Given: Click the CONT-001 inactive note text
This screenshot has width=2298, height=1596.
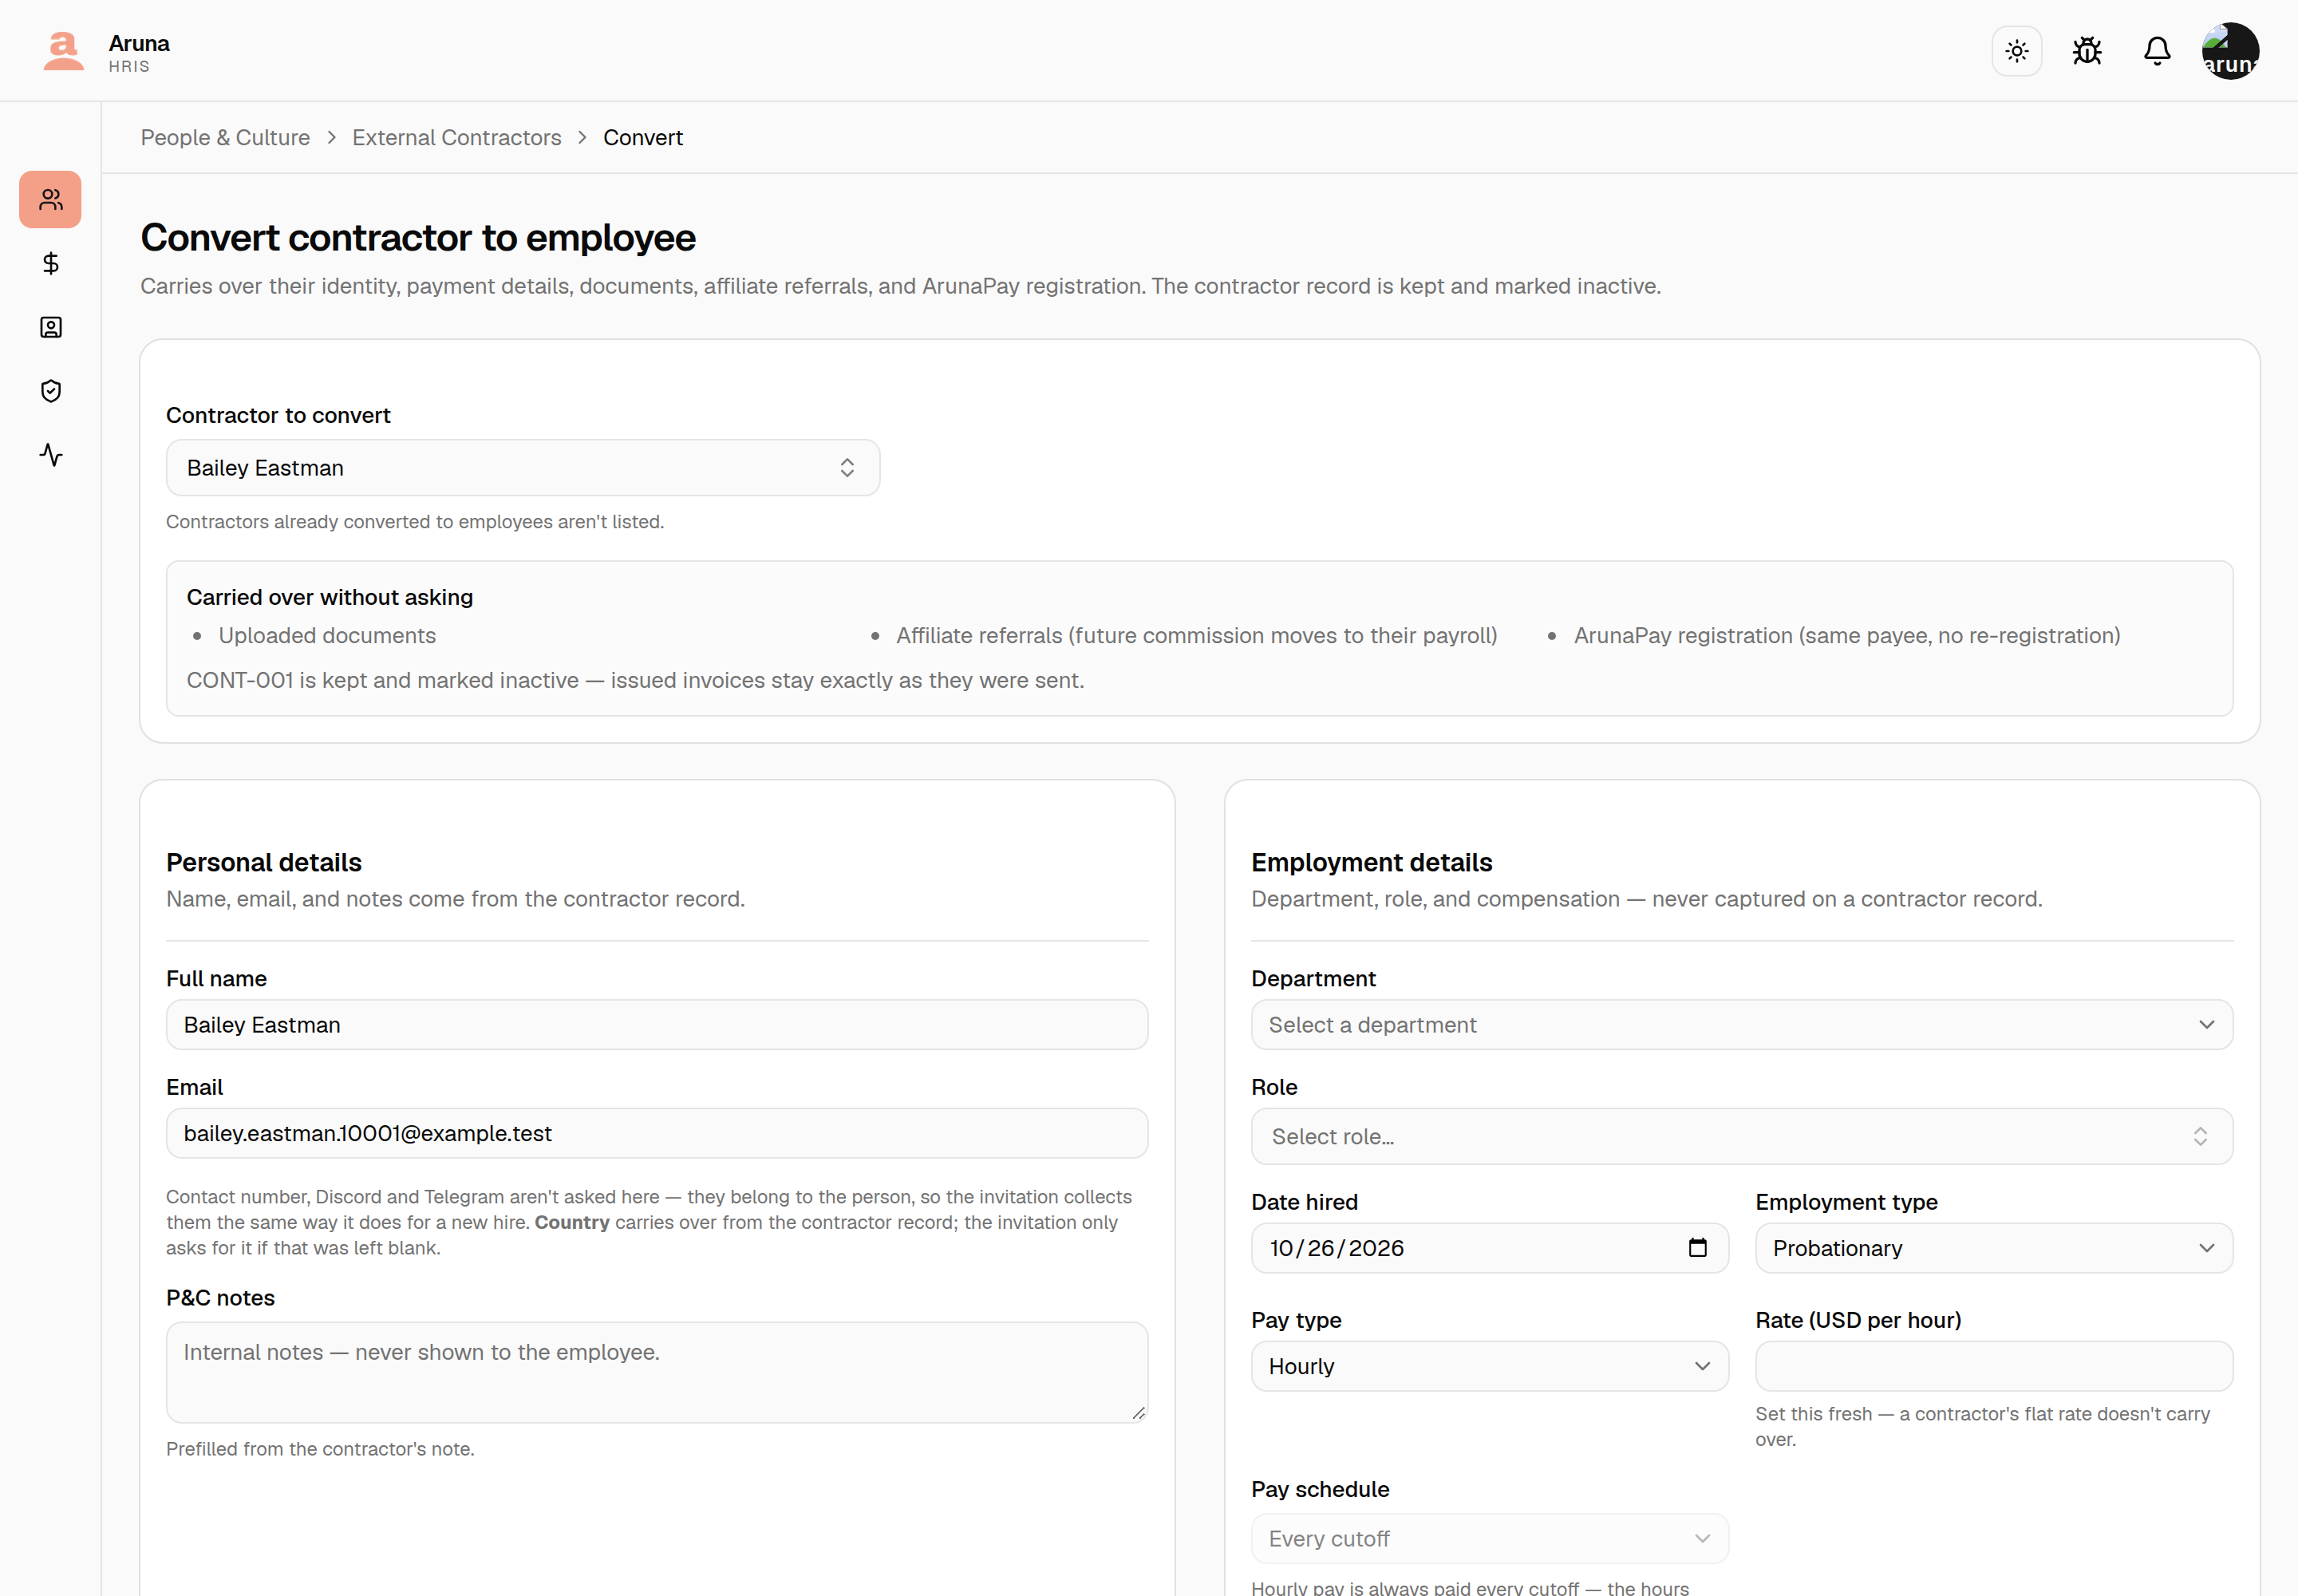Looking at the screenshot, I should 635,680.
